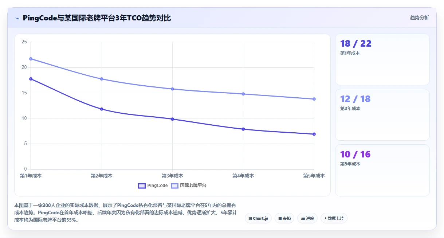Open the 12 / 18 第2年成本 card

382,115
